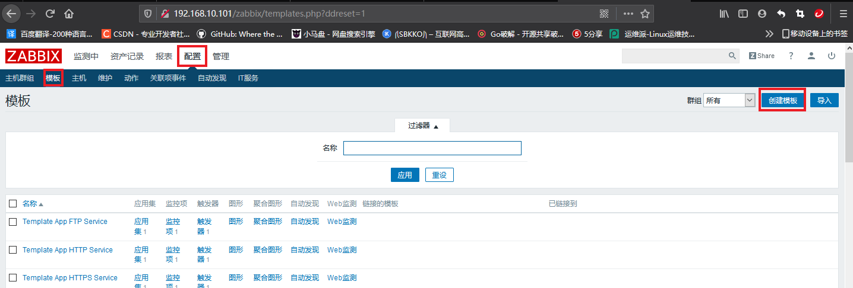
Task: Open the mobile device bookmarks folder
Action: [x=815, y=34]
